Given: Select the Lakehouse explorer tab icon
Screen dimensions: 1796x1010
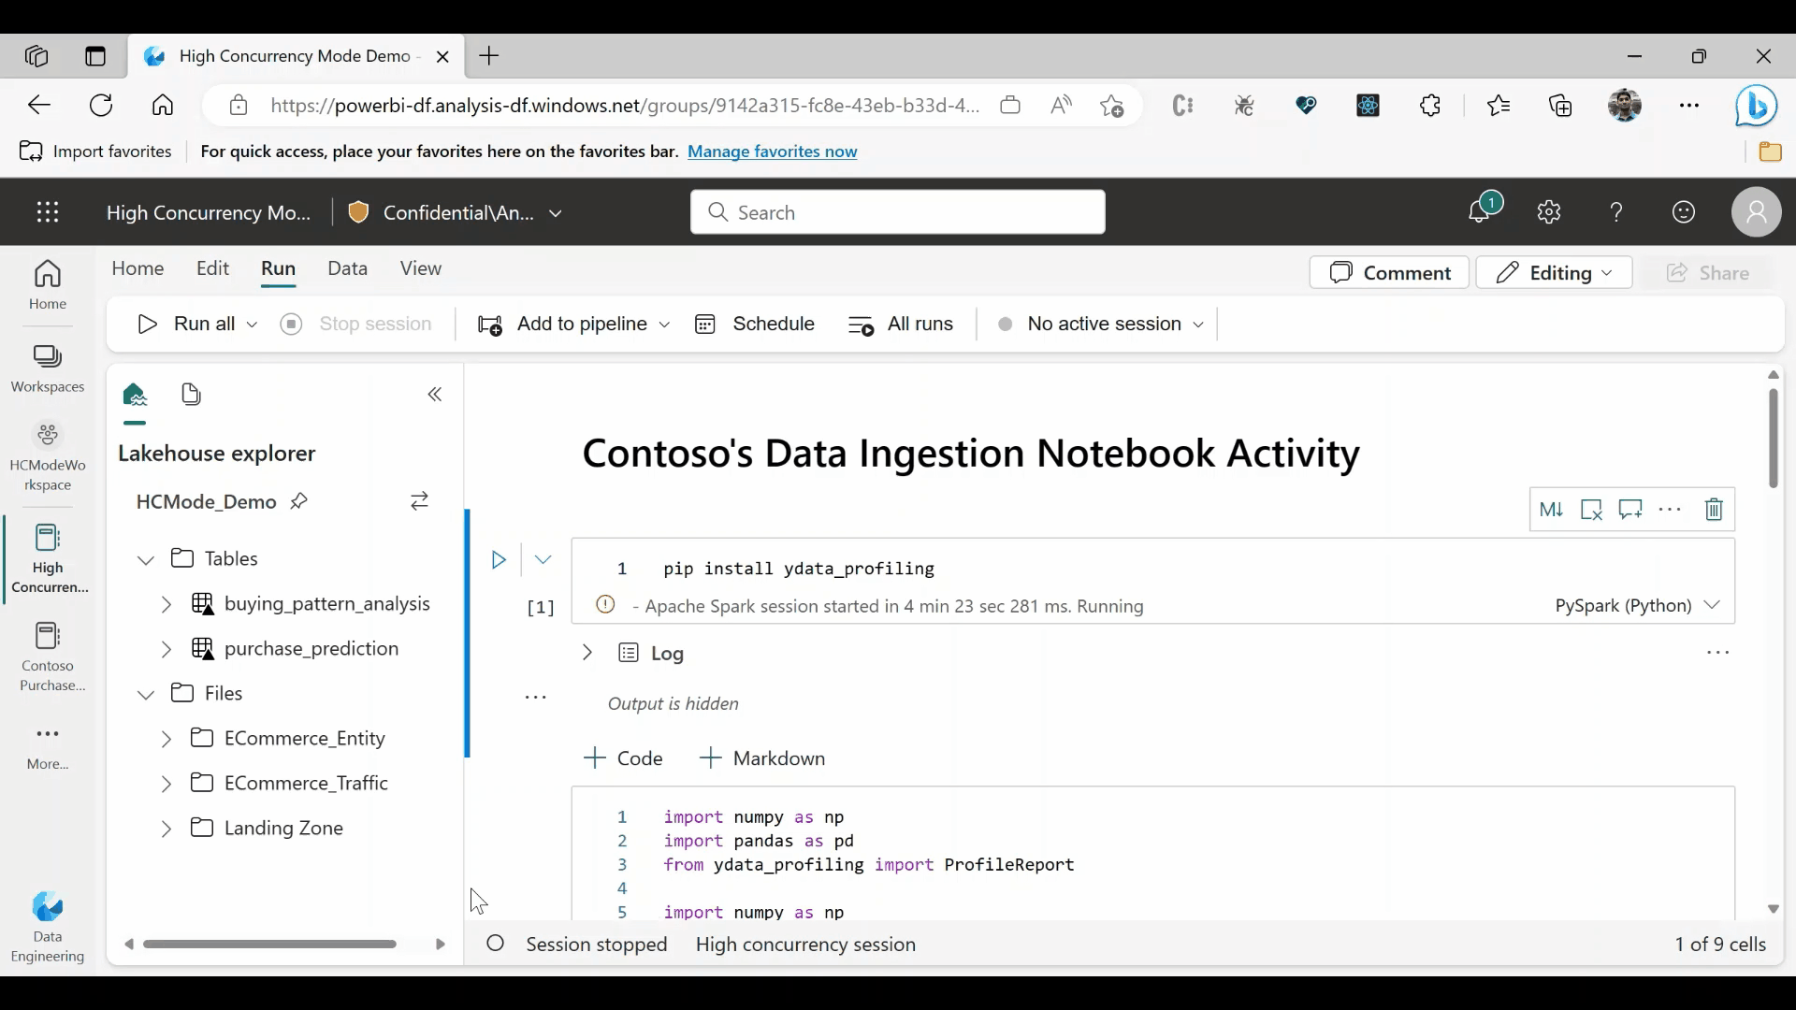Looking at the screenshot, I should point(135,395).
